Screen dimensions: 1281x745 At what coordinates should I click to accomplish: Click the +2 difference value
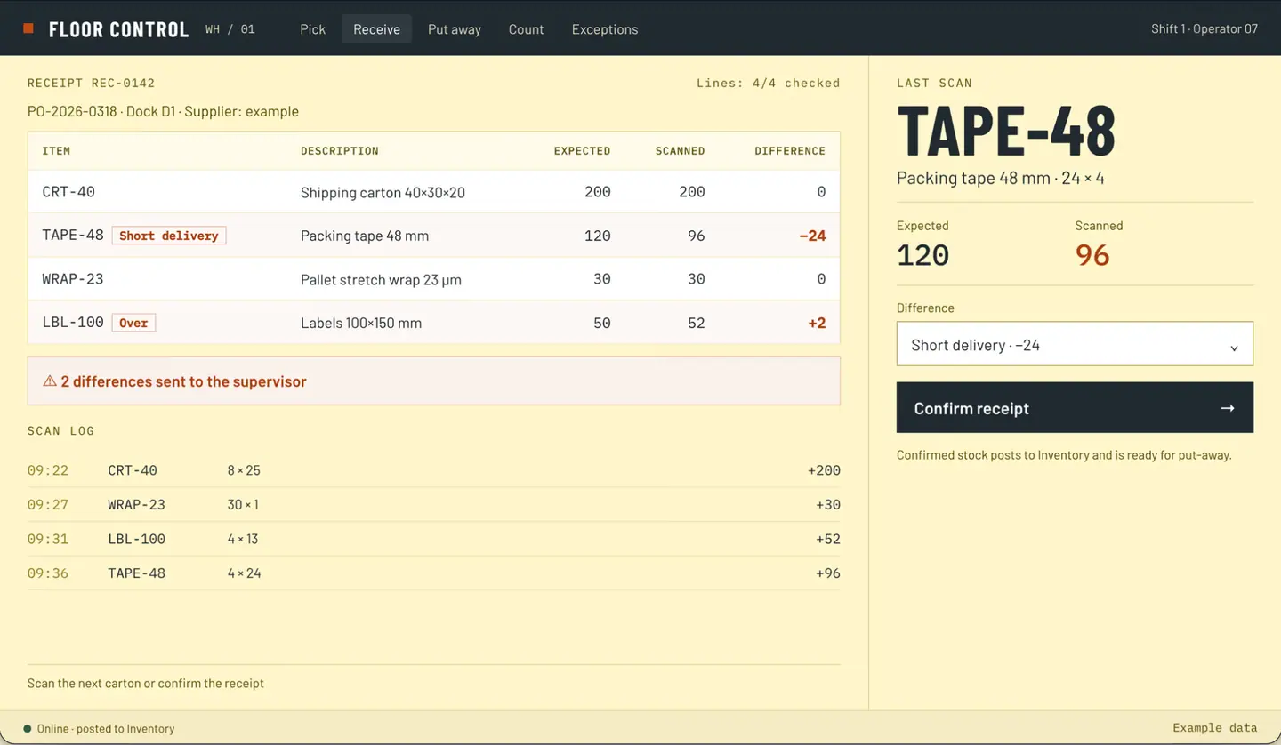817,323
